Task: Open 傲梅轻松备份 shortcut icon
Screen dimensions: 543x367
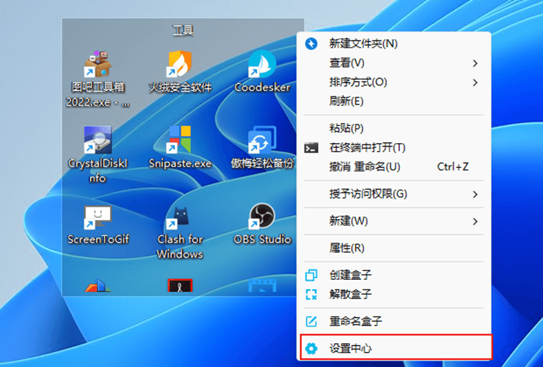Action: click(x=262, y=141)
